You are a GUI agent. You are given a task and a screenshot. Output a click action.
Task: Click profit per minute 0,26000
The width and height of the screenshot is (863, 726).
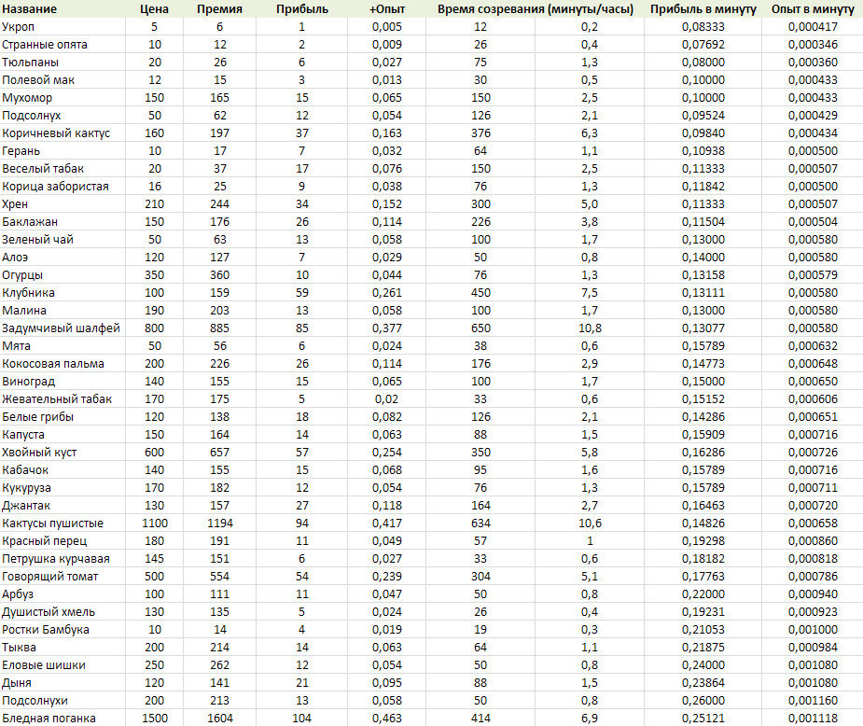pyautogui.click(x=703, y=701)
